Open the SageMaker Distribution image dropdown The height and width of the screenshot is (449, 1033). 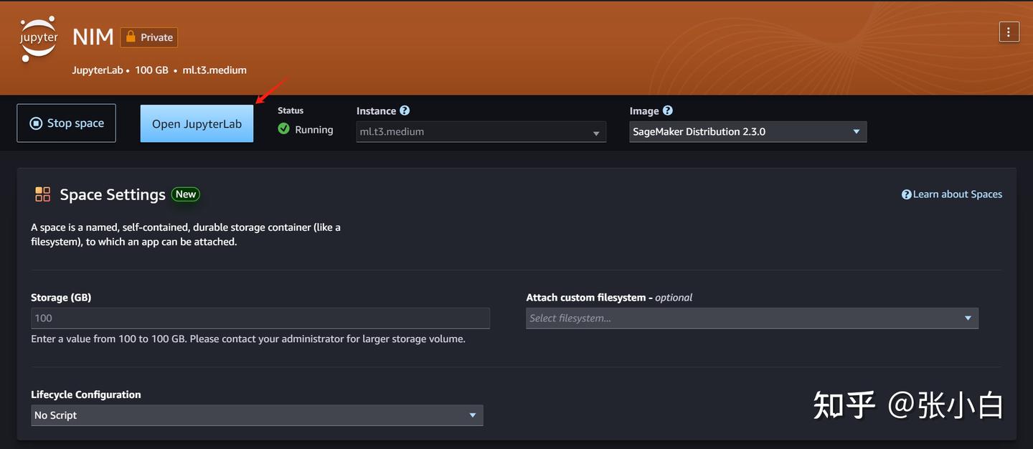click(748, 132)
